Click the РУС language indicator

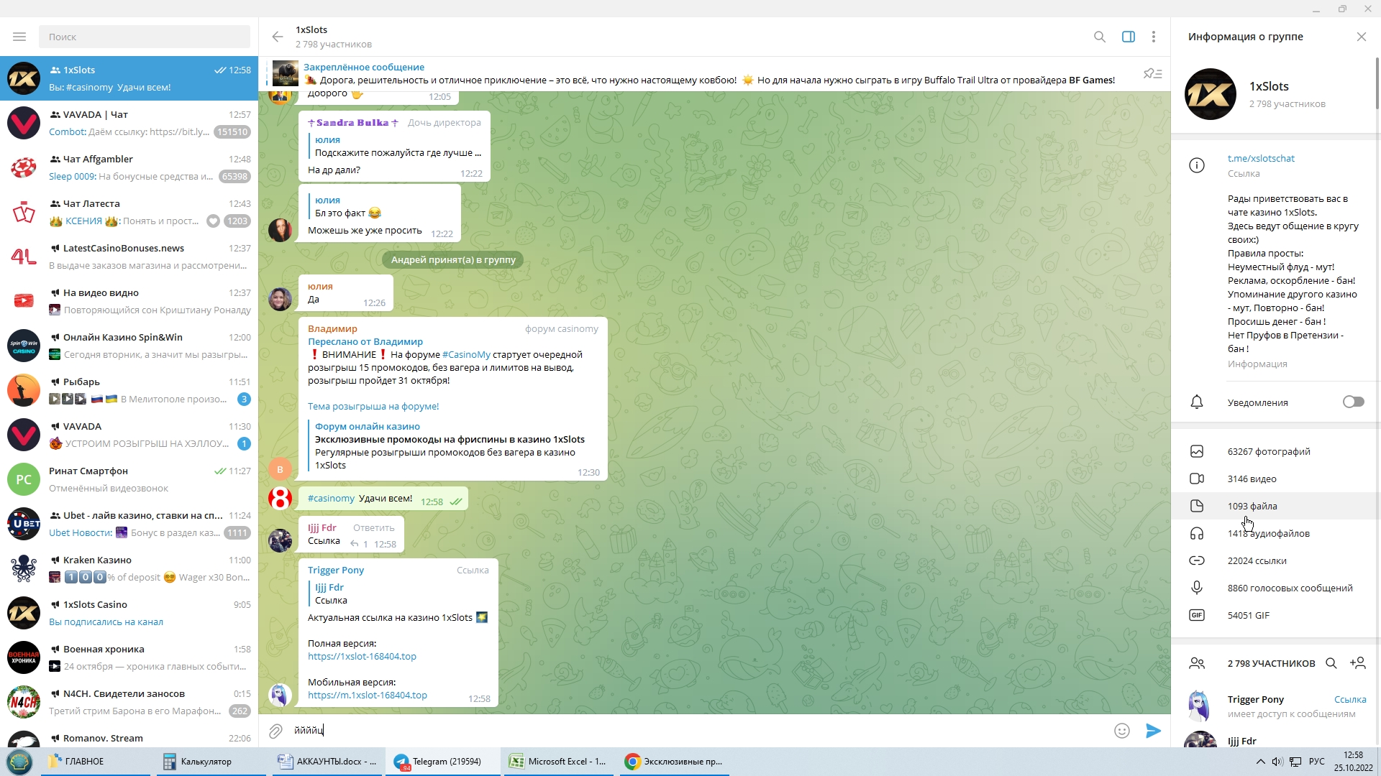pos(1316,762)
